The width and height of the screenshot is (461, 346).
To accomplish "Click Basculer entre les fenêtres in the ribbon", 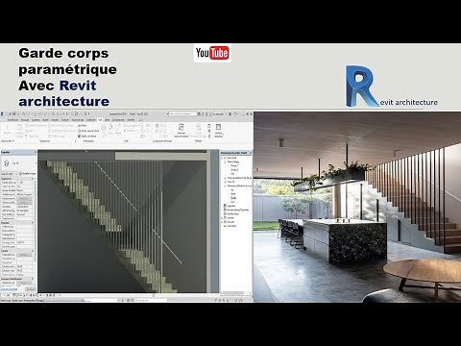I will (182, 131).
